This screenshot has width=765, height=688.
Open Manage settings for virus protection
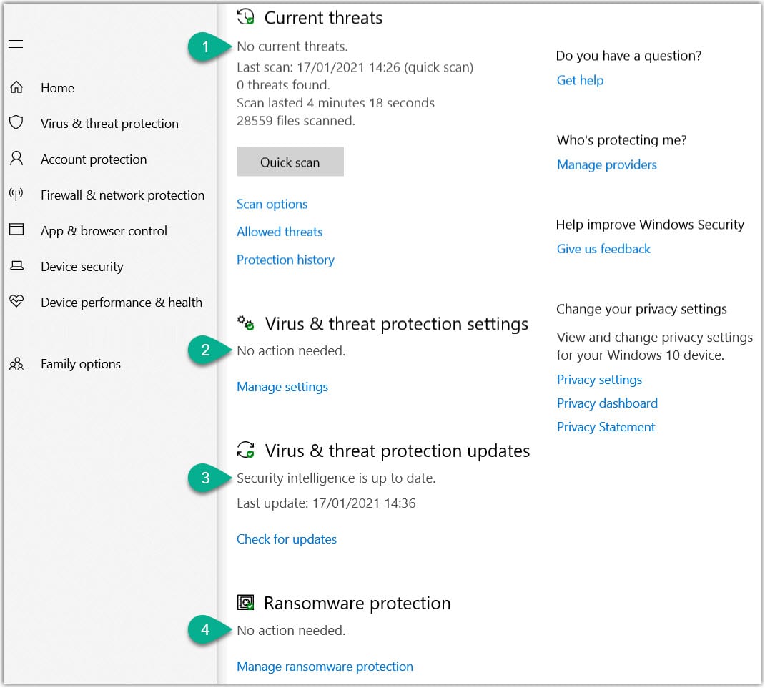[x=282, y=387]
